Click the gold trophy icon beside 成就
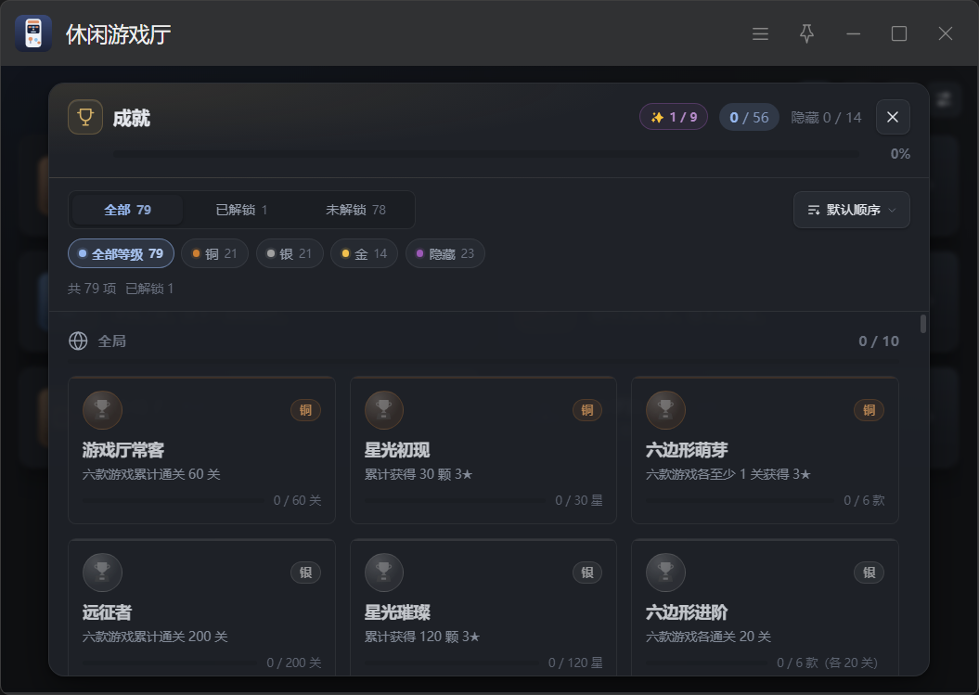The height and width of the screenshot is (695, 979). [x=85, y=118]
